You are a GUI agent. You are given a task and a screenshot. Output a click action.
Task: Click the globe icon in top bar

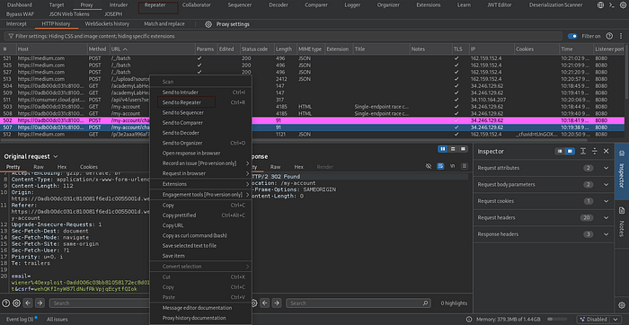[600, 5]
